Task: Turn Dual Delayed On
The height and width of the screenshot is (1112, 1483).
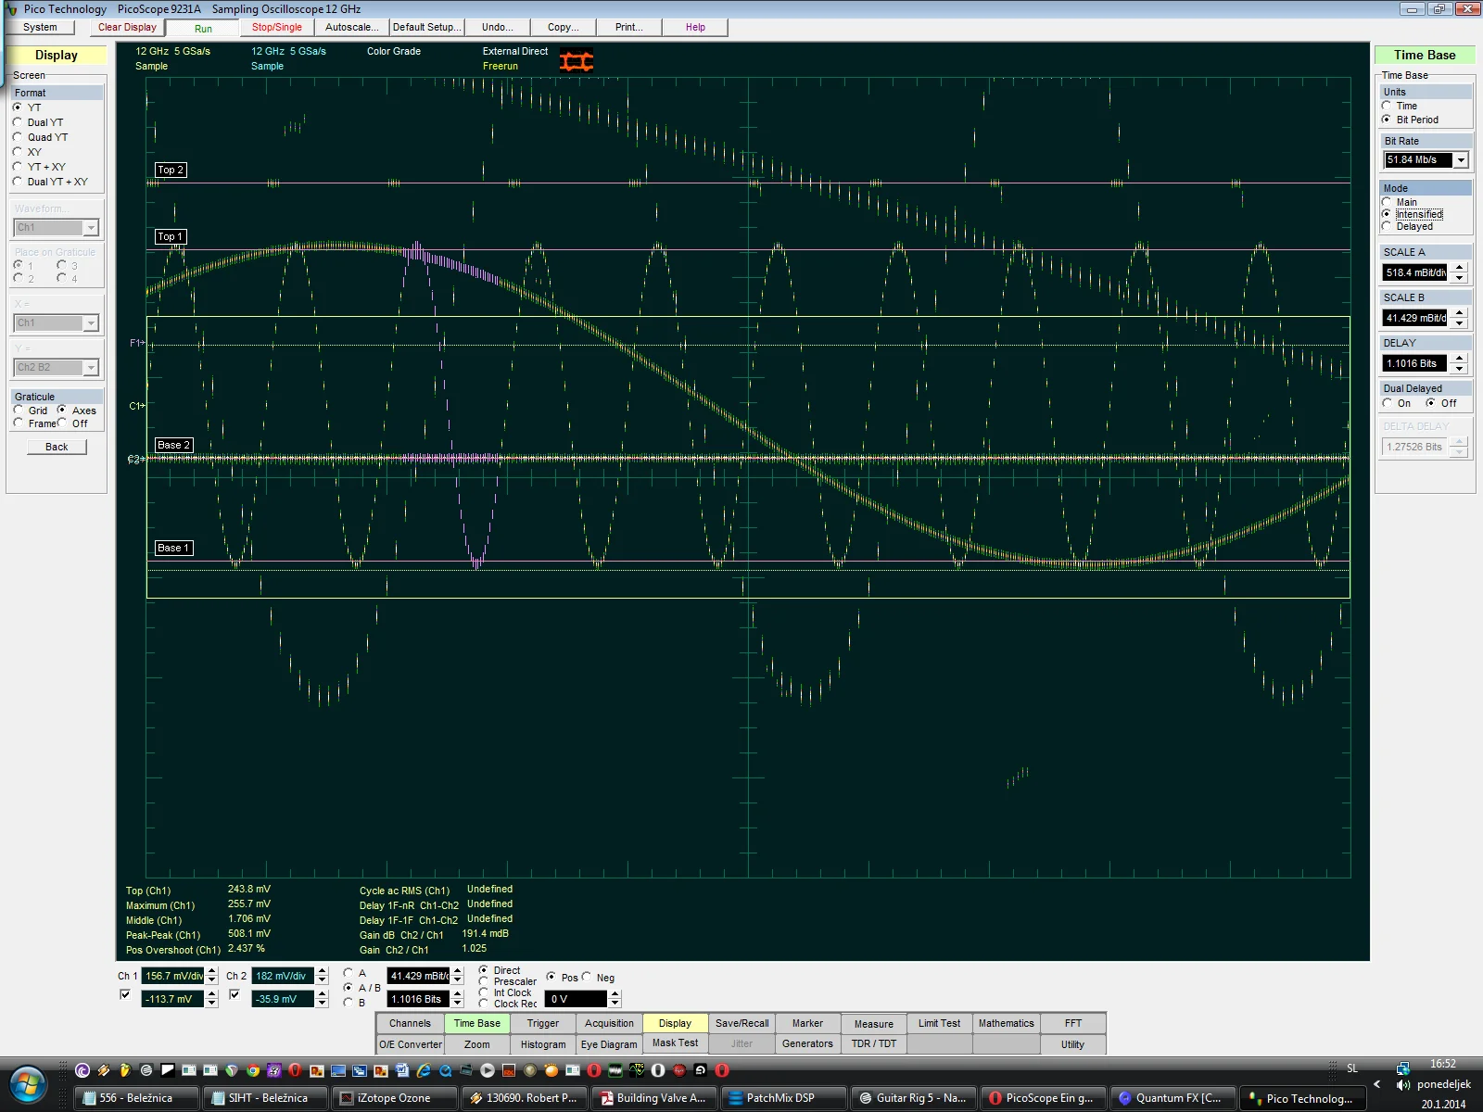Action: coord(1388,403)
